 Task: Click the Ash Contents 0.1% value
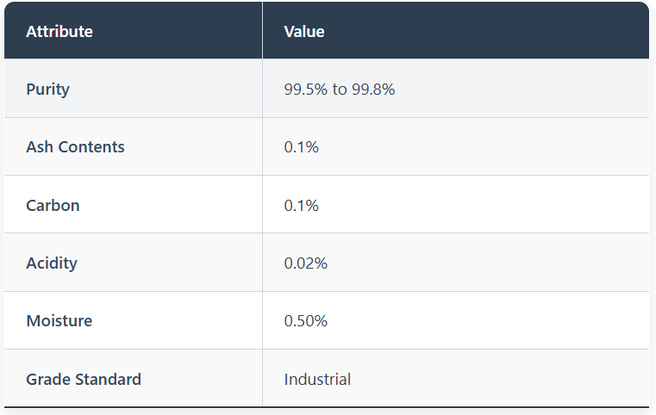[302, 147]
